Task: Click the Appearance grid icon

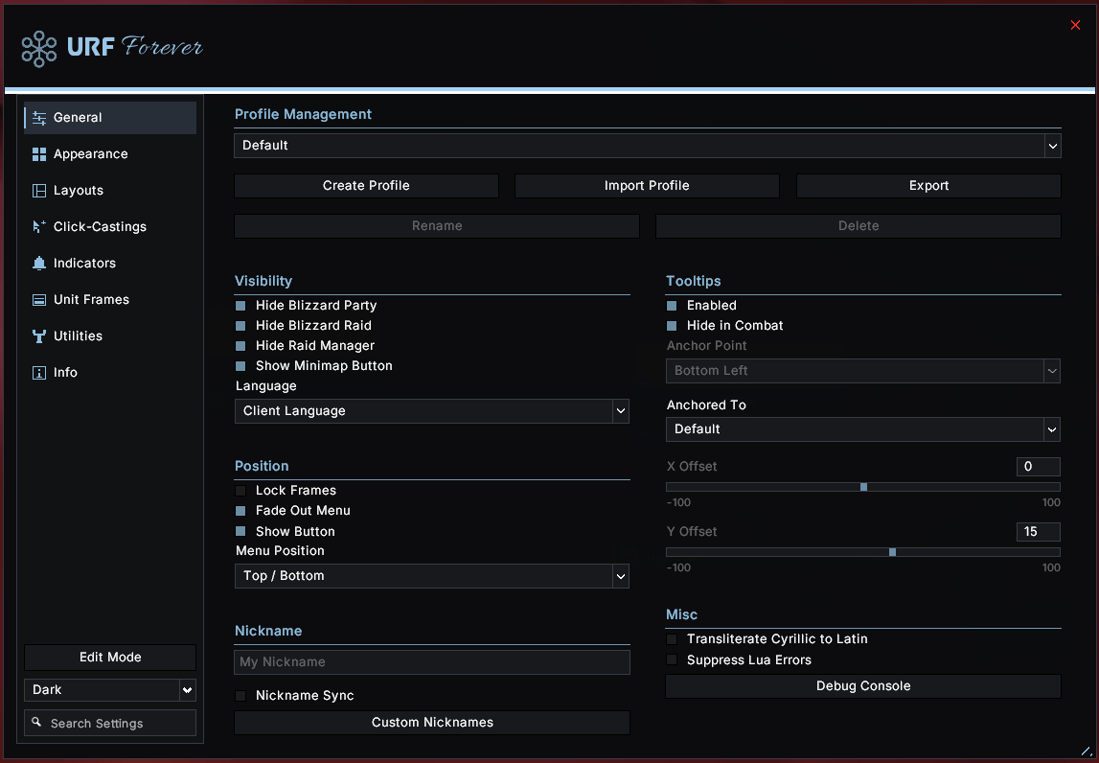Action: [39, 154]
